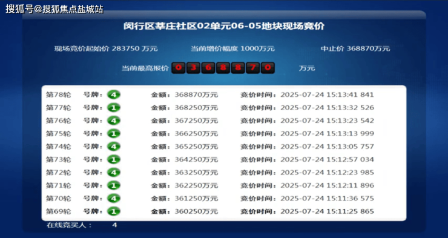The image size is (448, 238).
Task: Select the bidder 4 badge in round 74
Action: click(114, 147)
